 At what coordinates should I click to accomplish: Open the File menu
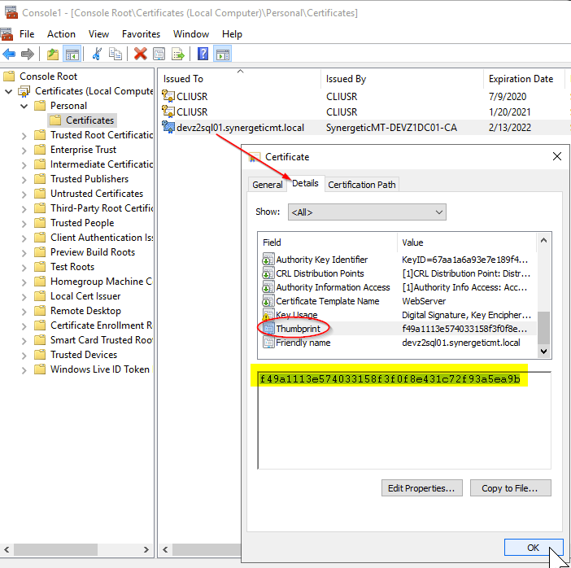coord(27,34)
